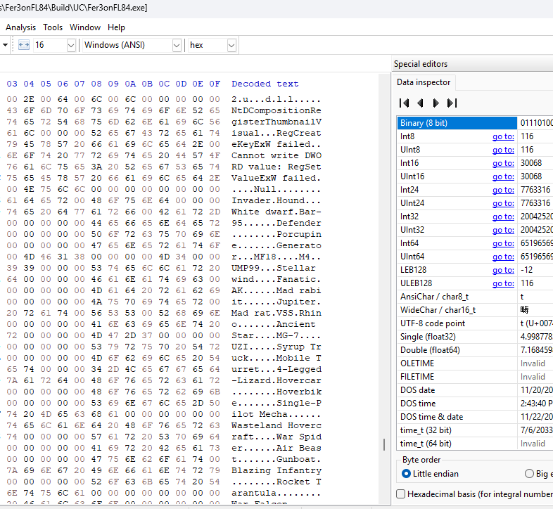
Task: Select the time_t (32 bit) row
Action: click(x=475, y=431)
